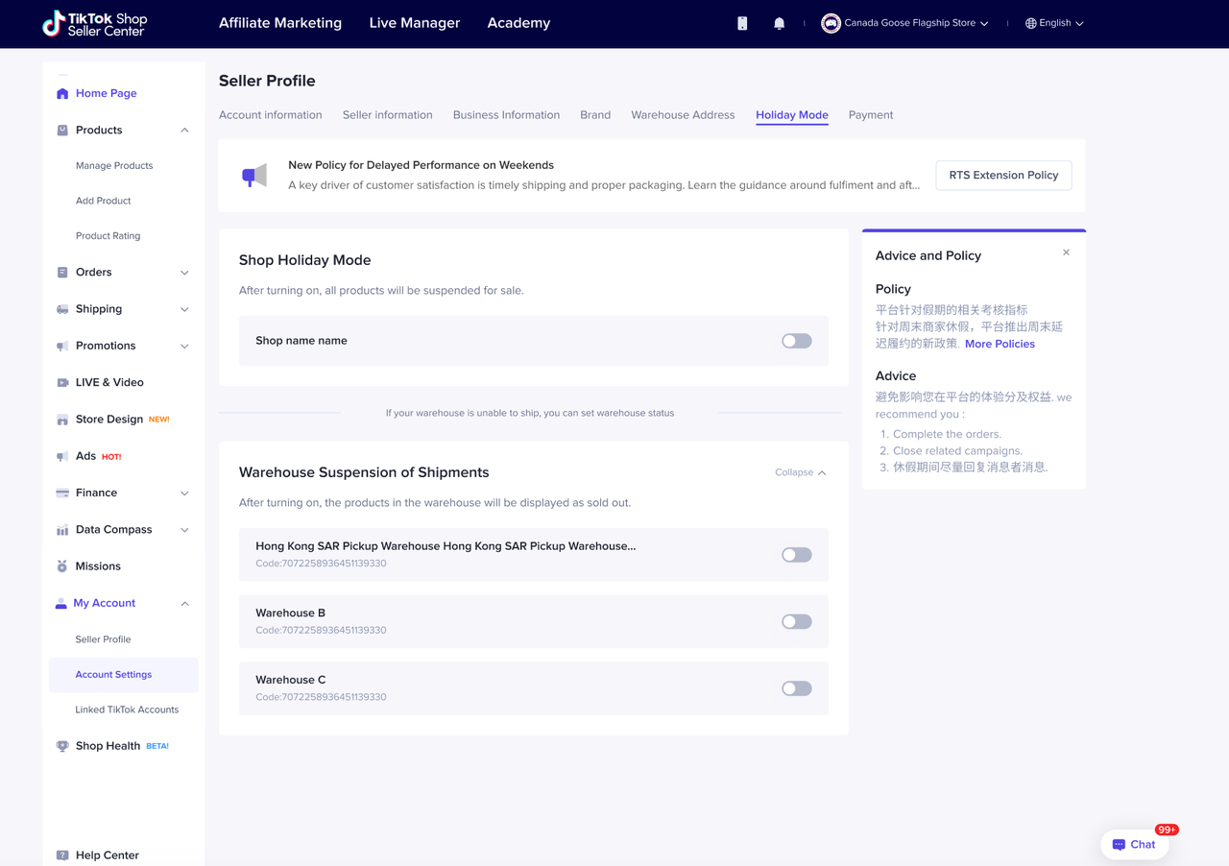This screenshot has height=866, width=1229.
Task: Switch to the Payment tab
Action: click(x=870, y=115)
